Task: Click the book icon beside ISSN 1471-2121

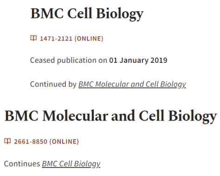Action: (x=33, y=38)
